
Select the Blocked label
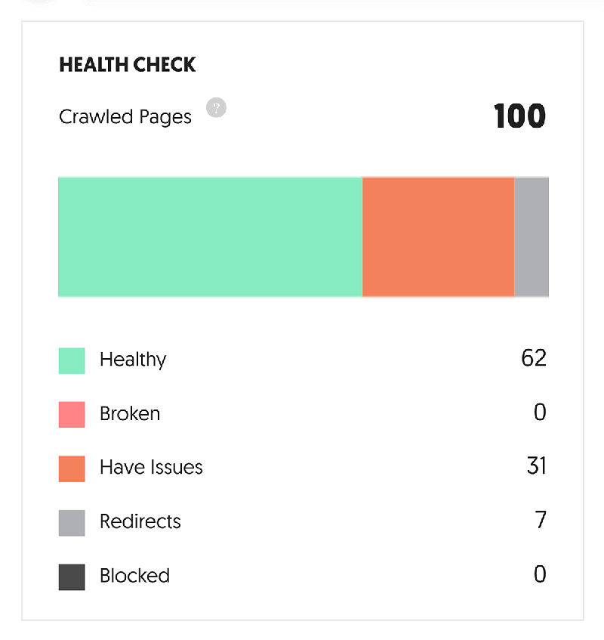[134, 577]
